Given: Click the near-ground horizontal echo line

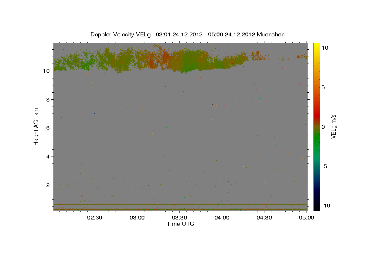Looking at the screenshot, I should (x=180, y=204).
